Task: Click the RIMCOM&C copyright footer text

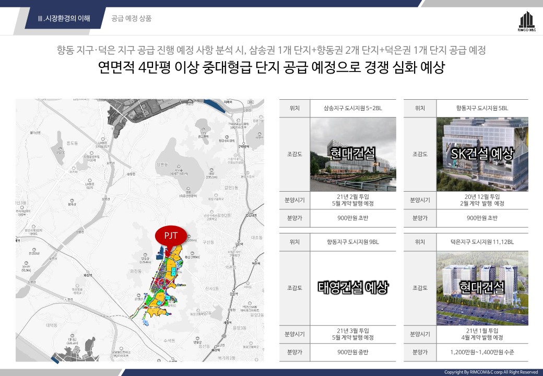Action: 490,372
